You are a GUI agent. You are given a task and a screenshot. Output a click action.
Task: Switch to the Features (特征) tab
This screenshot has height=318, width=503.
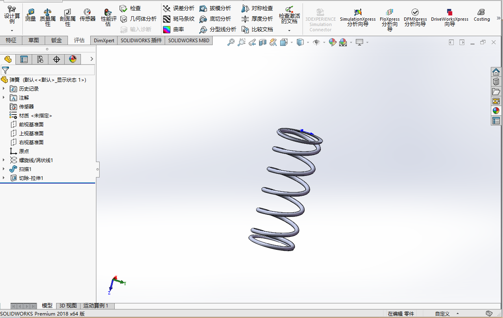tap(11, 40)
